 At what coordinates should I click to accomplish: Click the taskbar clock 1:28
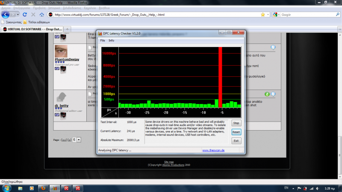tap(330, 189)
